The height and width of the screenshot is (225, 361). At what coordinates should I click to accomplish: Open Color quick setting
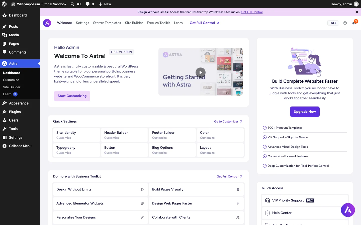pos(220,135)
